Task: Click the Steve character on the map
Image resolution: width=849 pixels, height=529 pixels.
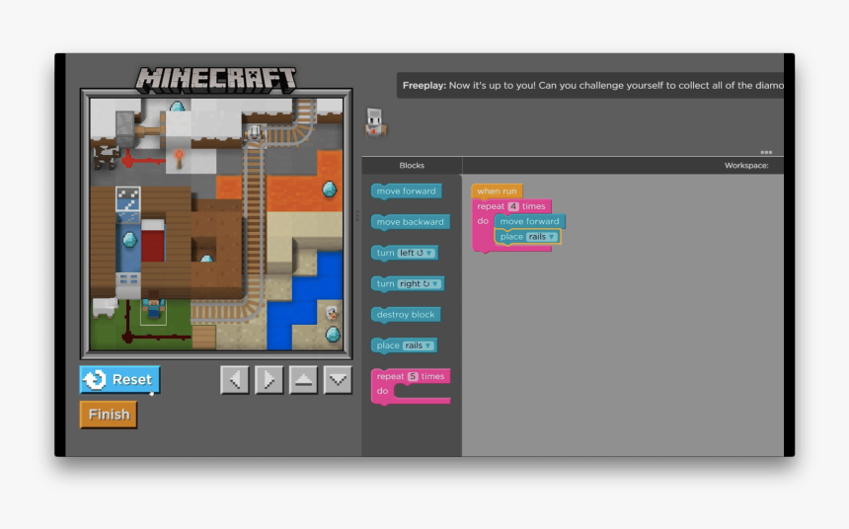Action: [x=153, y=305]
